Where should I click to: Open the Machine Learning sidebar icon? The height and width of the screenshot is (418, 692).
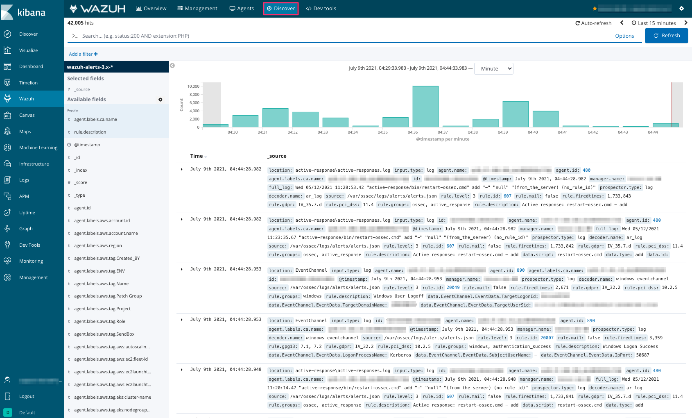[x=7, y=148]
